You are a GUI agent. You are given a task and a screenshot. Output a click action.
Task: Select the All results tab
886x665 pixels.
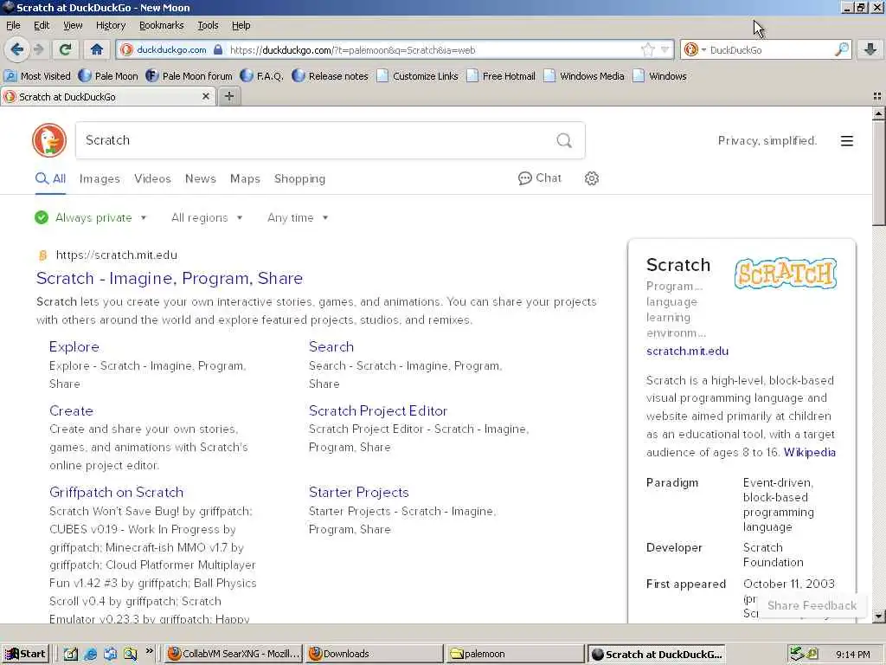tap(51, 178)
